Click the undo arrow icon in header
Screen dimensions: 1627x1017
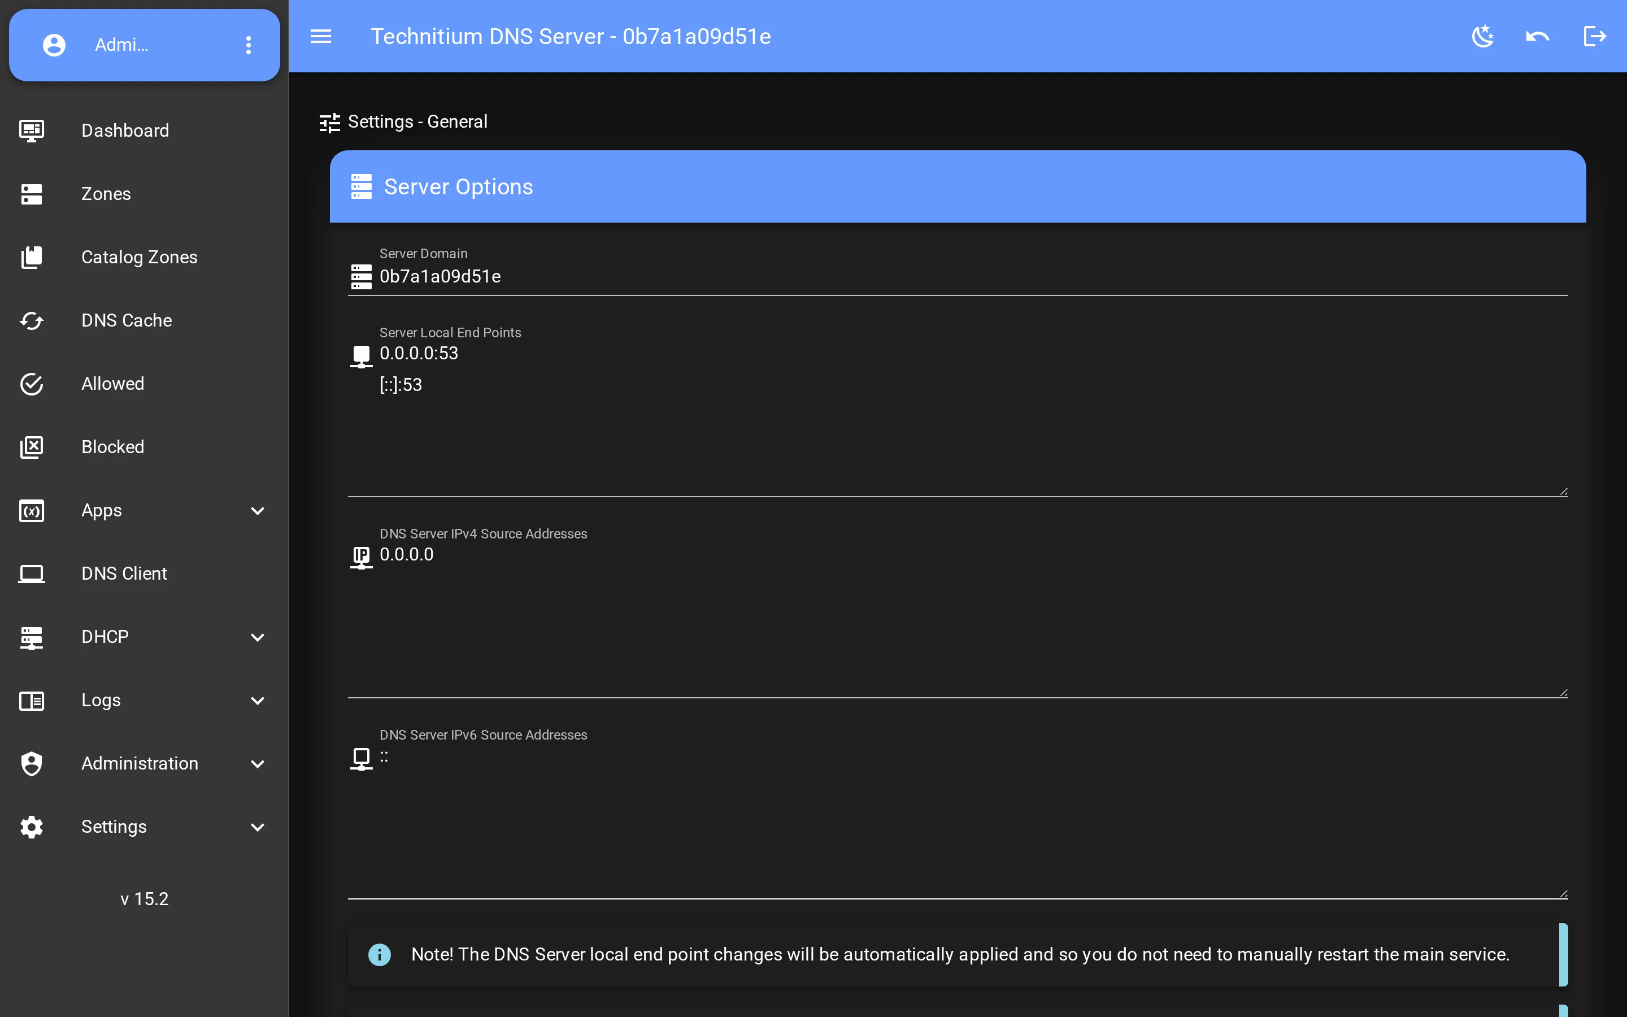coord(1538,36)
